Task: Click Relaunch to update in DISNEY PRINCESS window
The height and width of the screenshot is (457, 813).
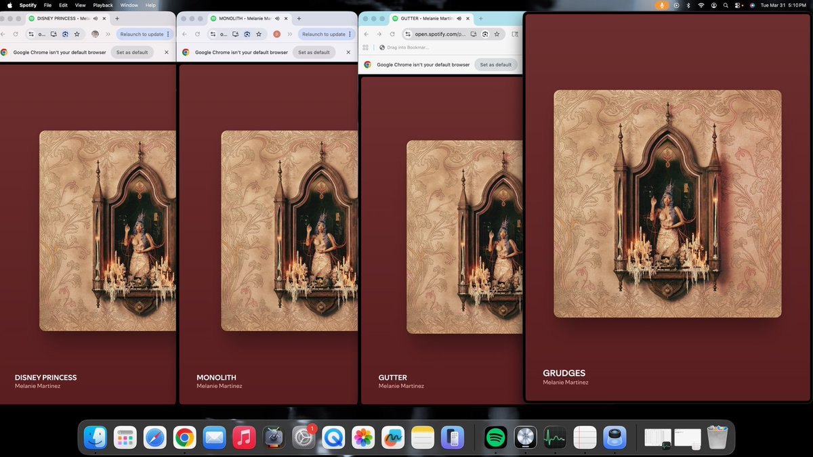Action: [143, 34]
